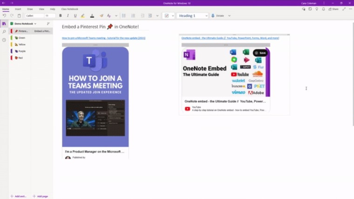This screenshot has height=199, width=354.
Task: Open the Teams meeting tutorial link
Action: 103,38
